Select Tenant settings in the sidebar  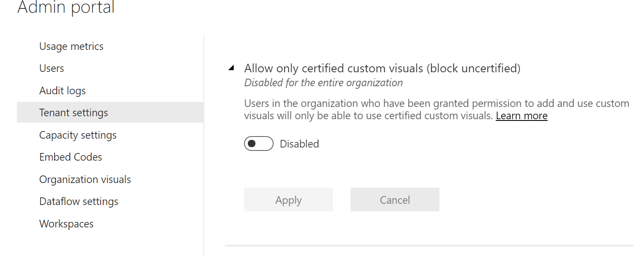tap(74, 113)
